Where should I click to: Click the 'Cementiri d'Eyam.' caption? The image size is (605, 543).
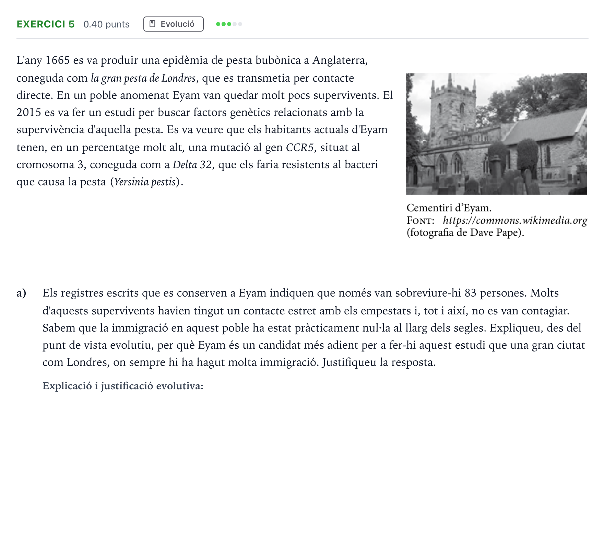click(x=449, y=208)
